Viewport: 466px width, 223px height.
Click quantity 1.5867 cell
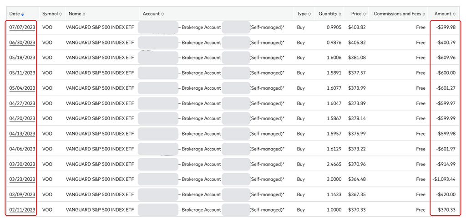pyautogui.click(x=334, y=118)
